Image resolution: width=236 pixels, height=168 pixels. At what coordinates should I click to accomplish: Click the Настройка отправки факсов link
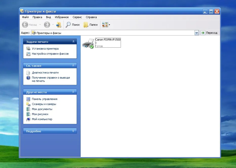click(x=50, y=54)
